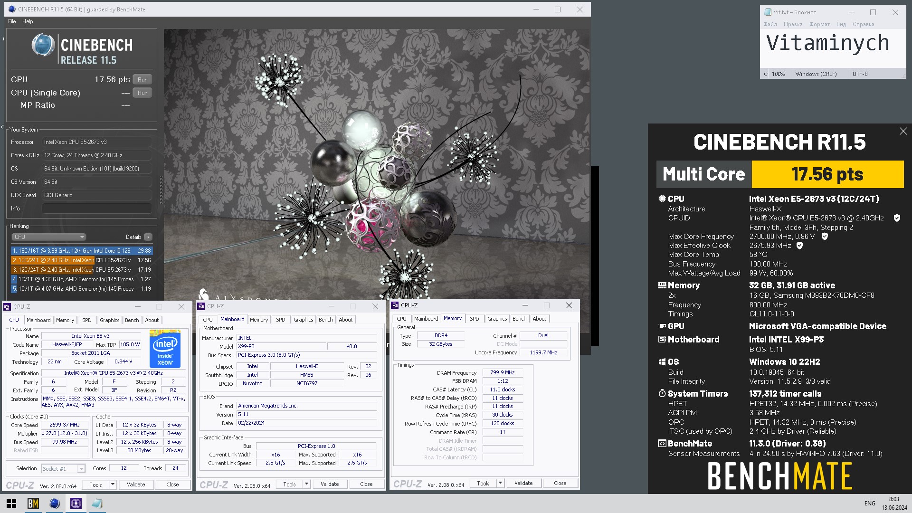Run the CPU Single Core benchmark
Screen dimensions: 912x513
(142, 93)
